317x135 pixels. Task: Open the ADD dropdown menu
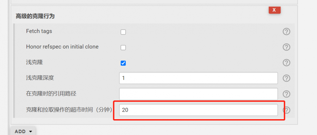[23, 131]
